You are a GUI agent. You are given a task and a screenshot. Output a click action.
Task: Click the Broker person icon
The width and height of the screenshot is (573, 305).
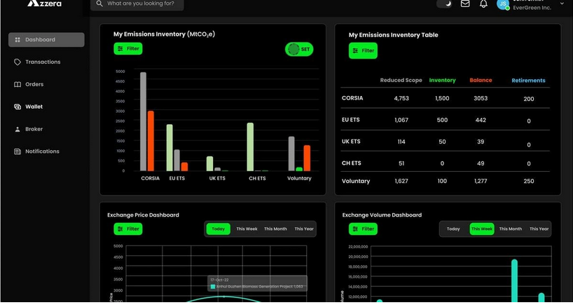coord(18,130)
